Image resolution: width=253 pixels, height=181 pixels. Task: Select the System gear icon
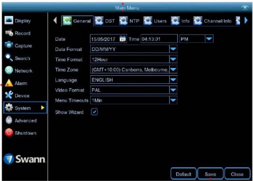point(9,108)
